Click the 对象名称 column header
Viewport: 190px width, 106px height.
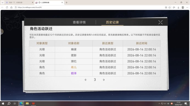74,43
